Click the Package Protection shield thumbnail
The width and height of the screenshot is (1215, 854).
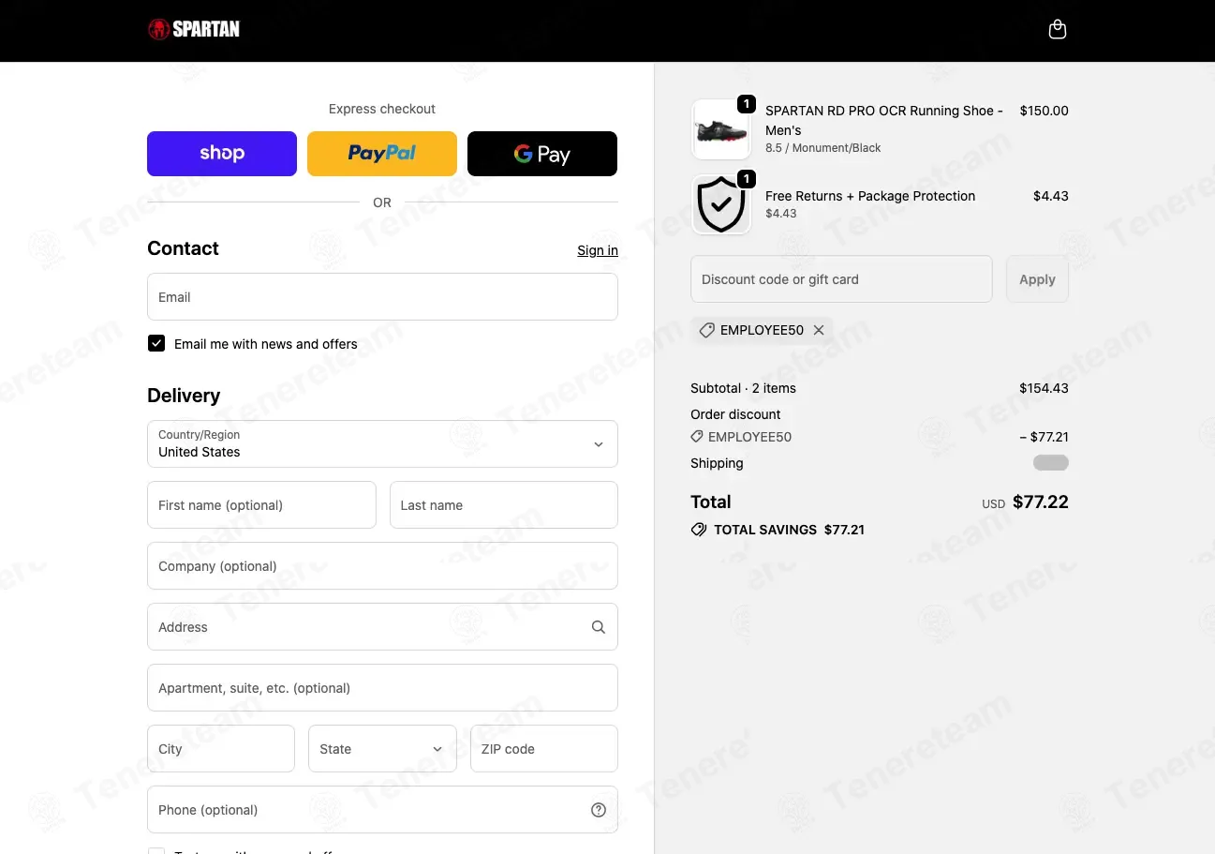point(721,204)
